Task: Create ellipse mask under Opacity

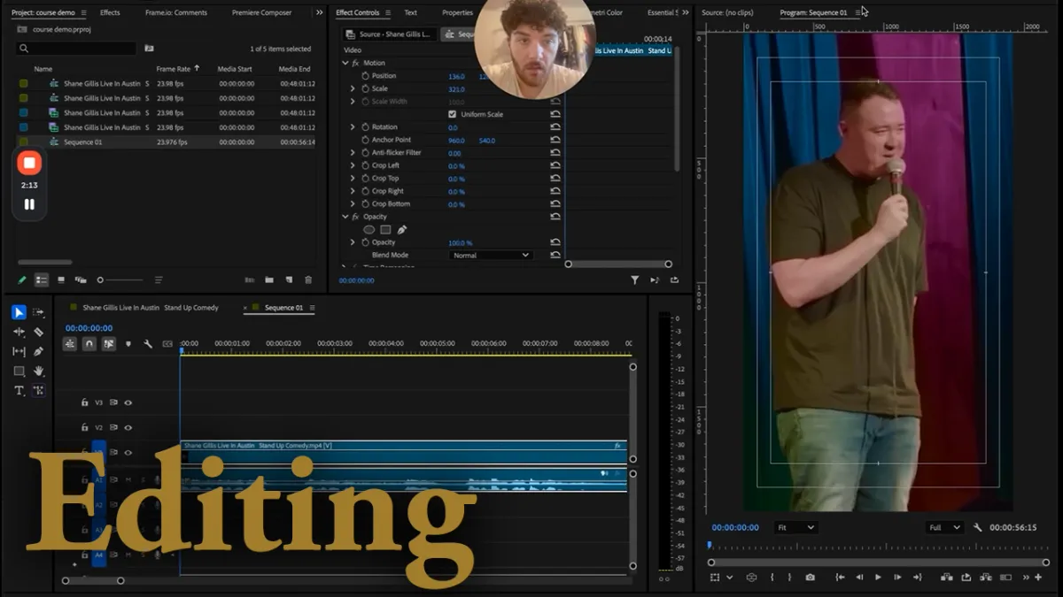Action: [369, 230]
